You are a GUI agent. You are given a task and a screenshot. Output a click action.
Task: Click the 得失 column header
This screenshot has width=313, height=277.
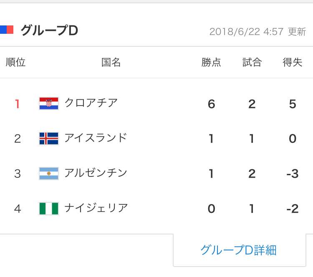293,62
